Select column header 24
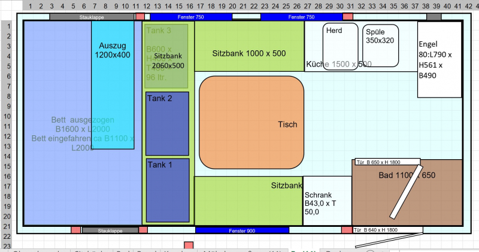 pyautogui.click(x=275, y=6)
